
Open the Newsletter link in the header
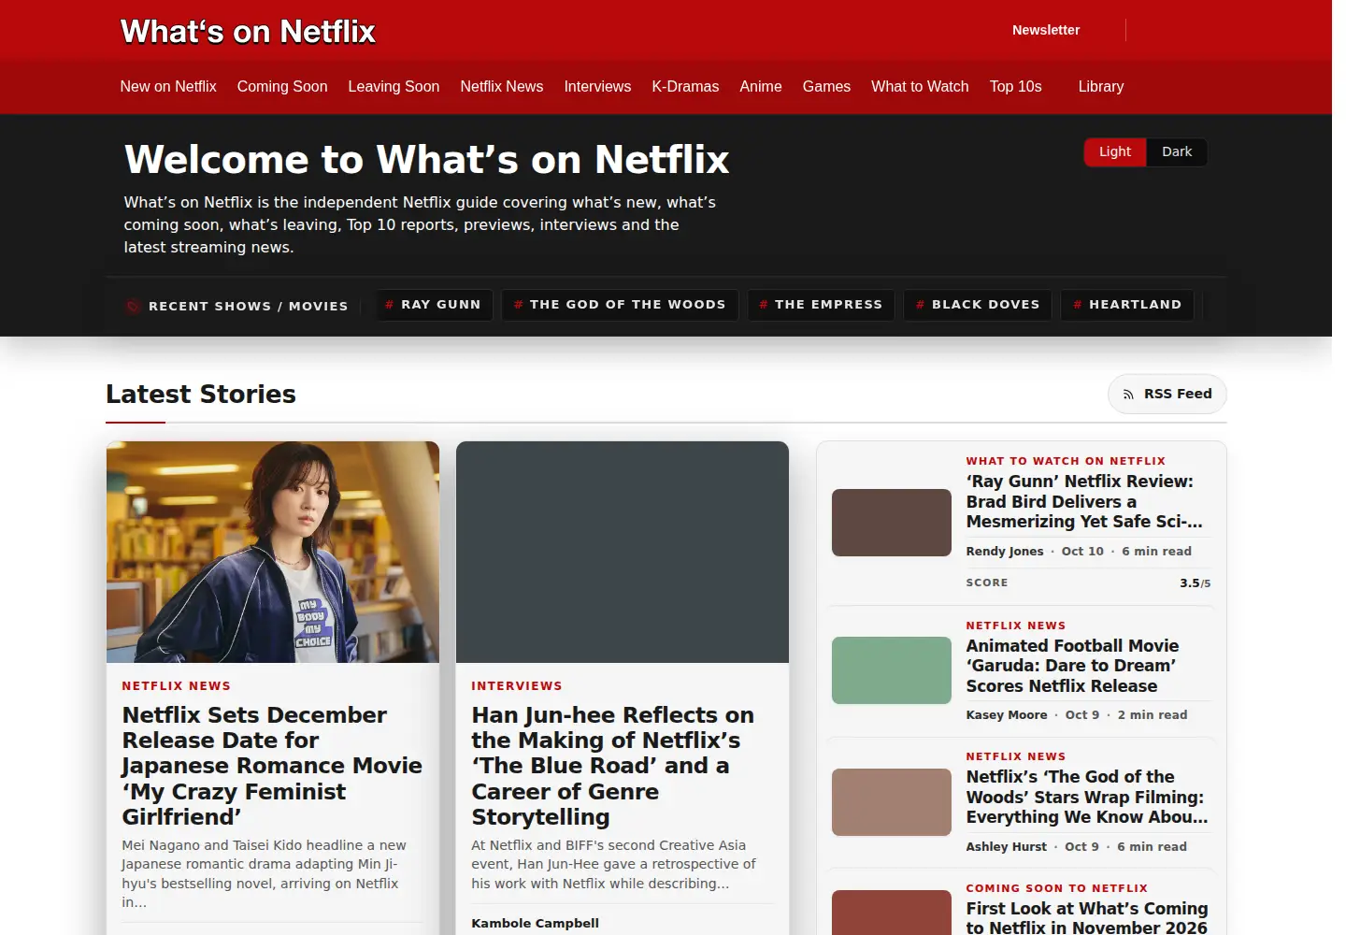tap(1046, 30)
